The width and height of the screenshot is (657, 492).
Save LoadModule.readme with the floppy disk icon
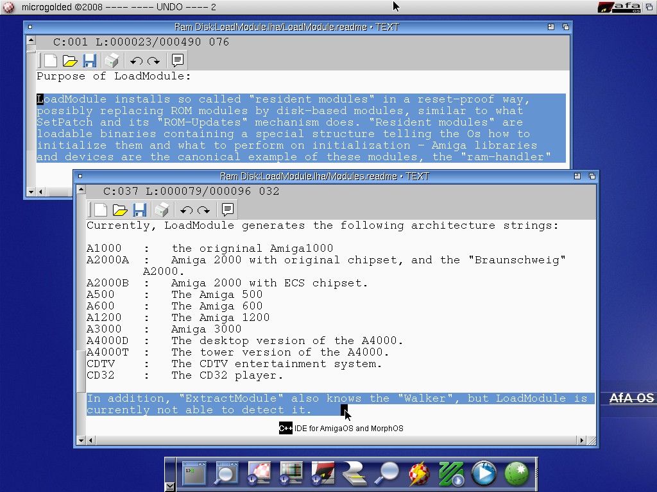point(90,61)
